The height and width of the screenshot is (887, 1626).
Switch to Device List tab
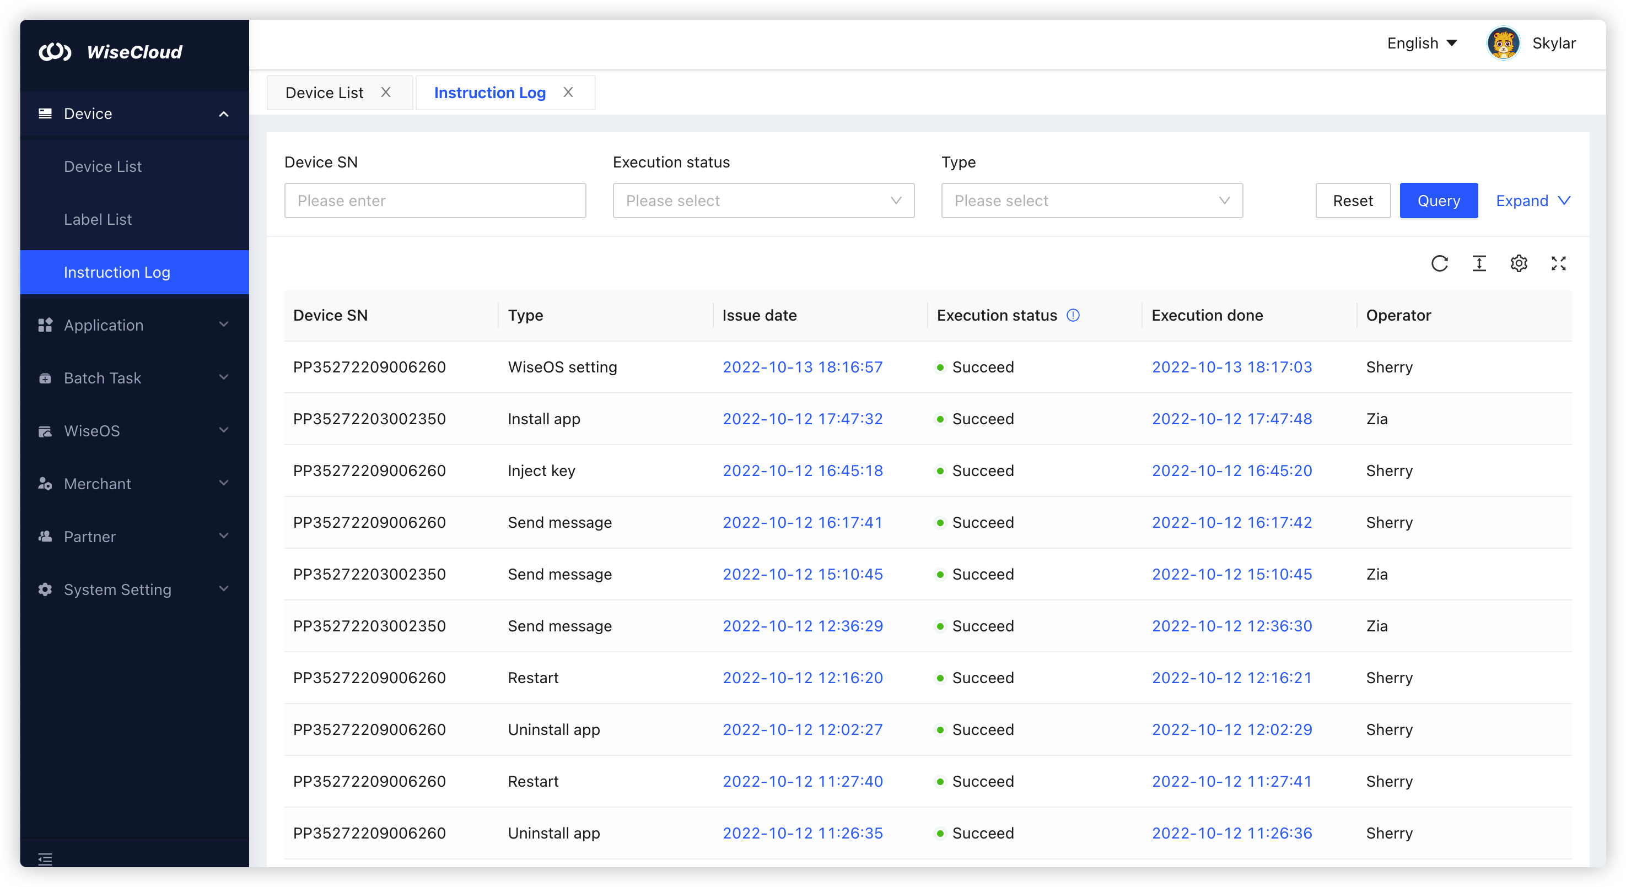tap(325, 93)
